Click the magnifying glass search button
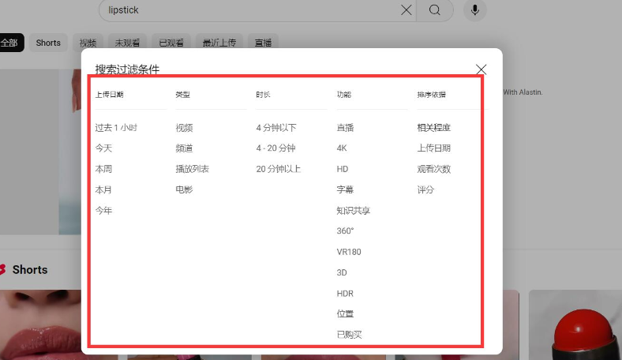Viewport: 622px width, 360px height. [435, 10]
